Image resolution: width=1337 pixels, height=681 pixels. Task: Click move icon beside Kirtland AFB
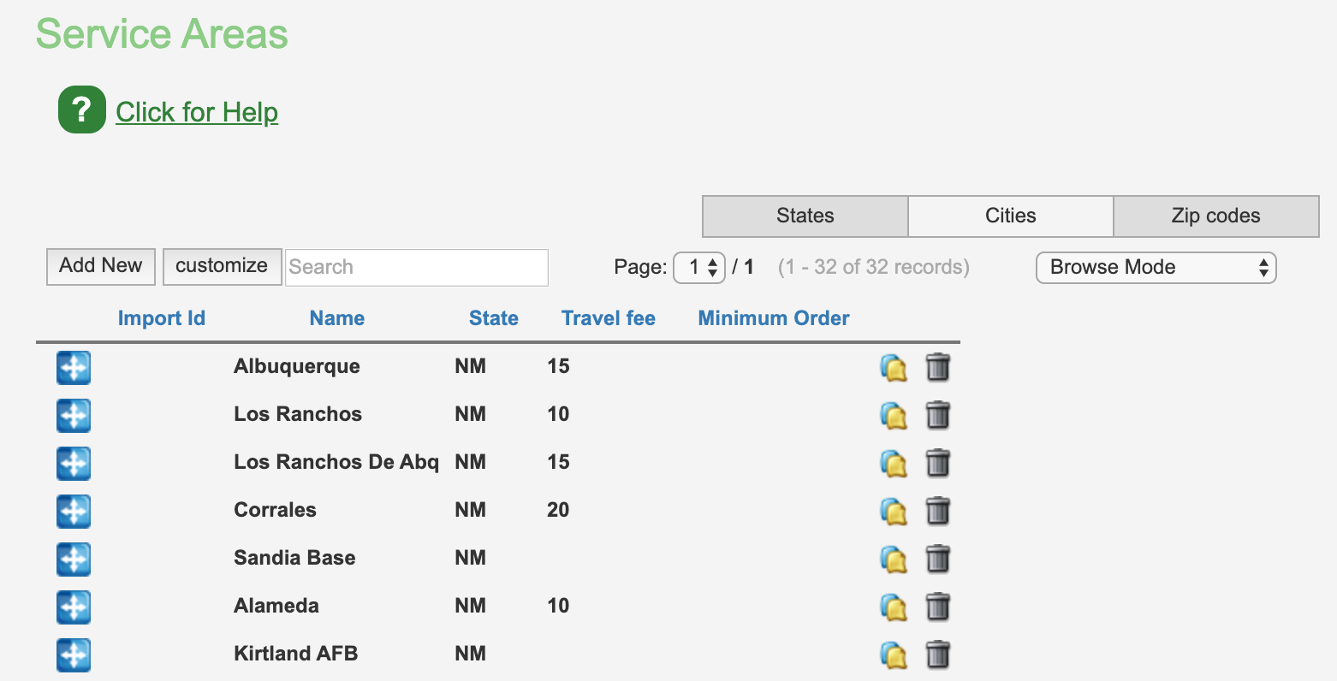point(74,654)
